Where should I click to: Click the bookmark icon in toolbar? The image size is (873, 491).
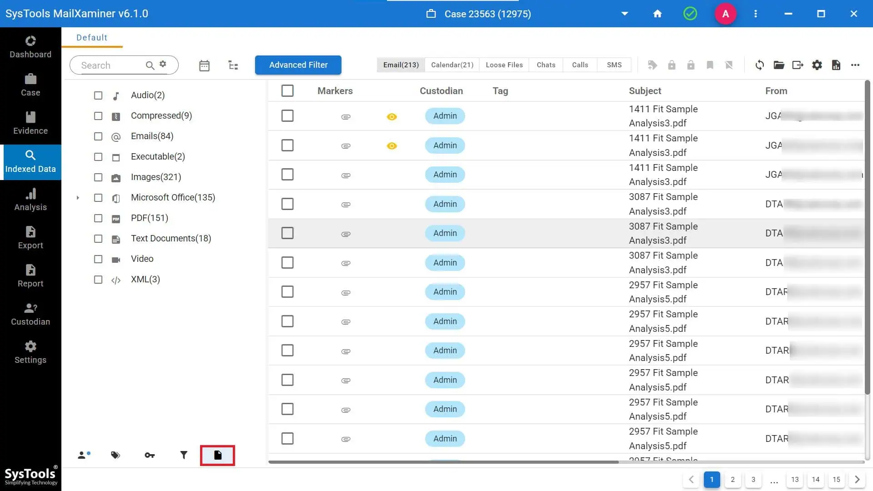[710, 65]
